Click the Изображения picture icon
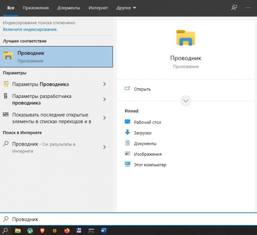 [127, 154]
